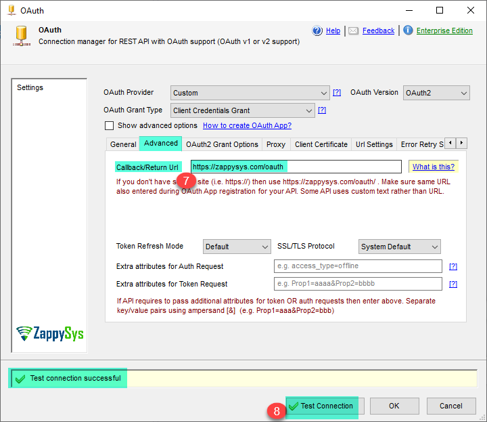Viewport: 487px width, 422px height.
Task: Switch to the OAuth2 Grant Options tab
Action: (222, 144)
